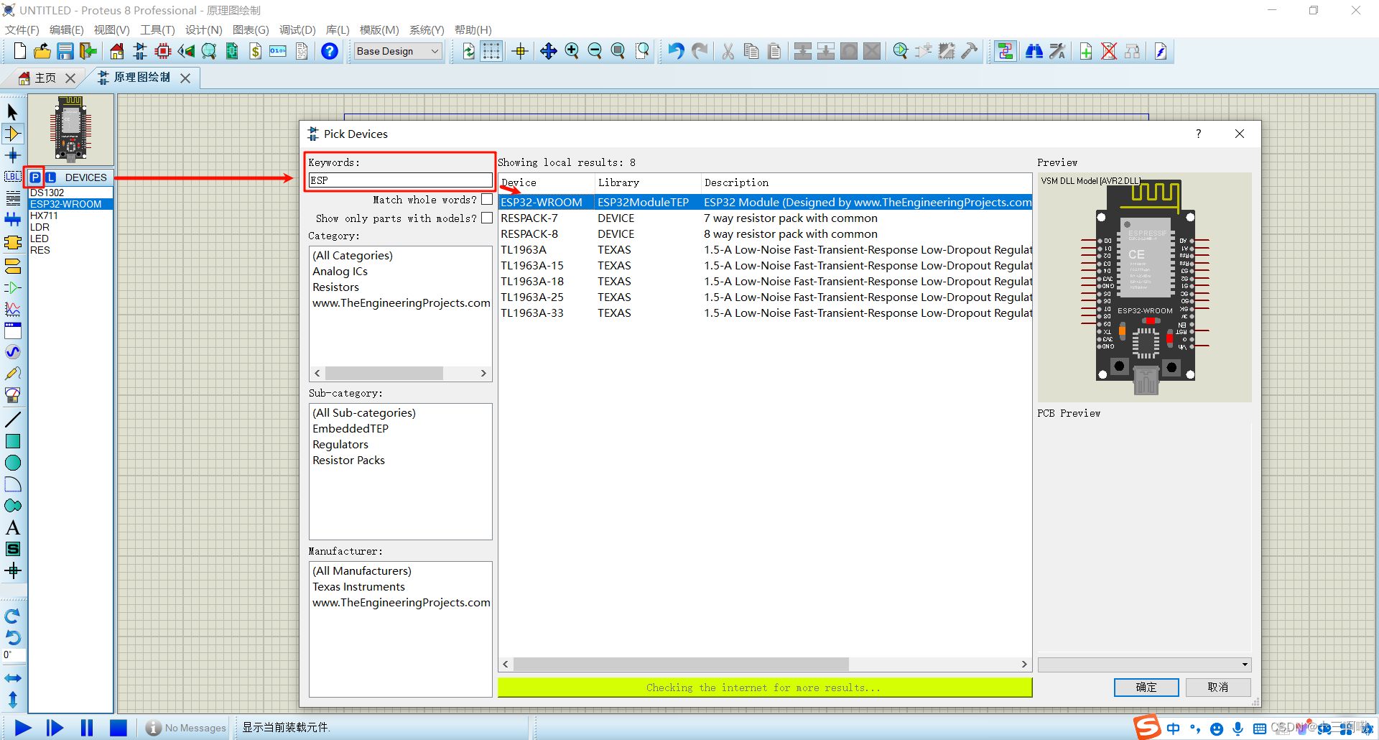The height and width of the screenshot is (740, 1379).
Task: Select ESP32-WROOM result row
Action: click(765, 203)
